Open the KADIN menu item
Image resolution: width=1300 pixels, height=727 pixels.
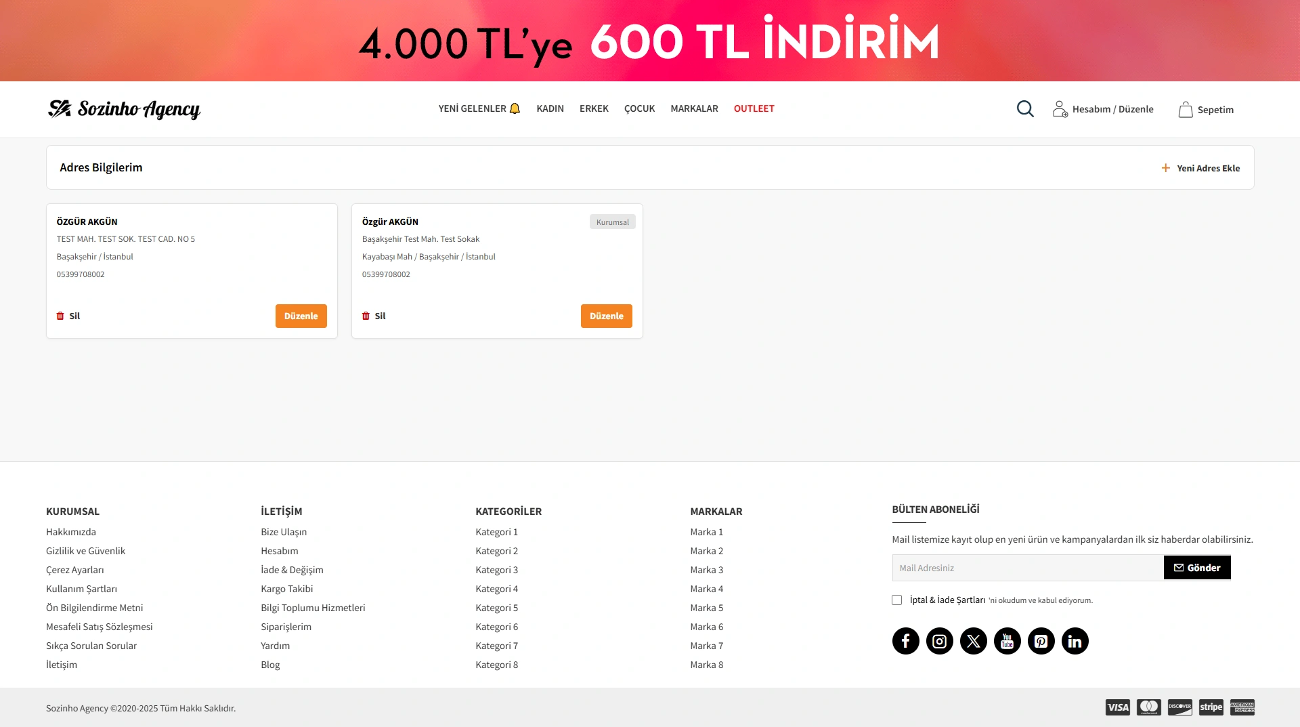[x=549, y=108]
